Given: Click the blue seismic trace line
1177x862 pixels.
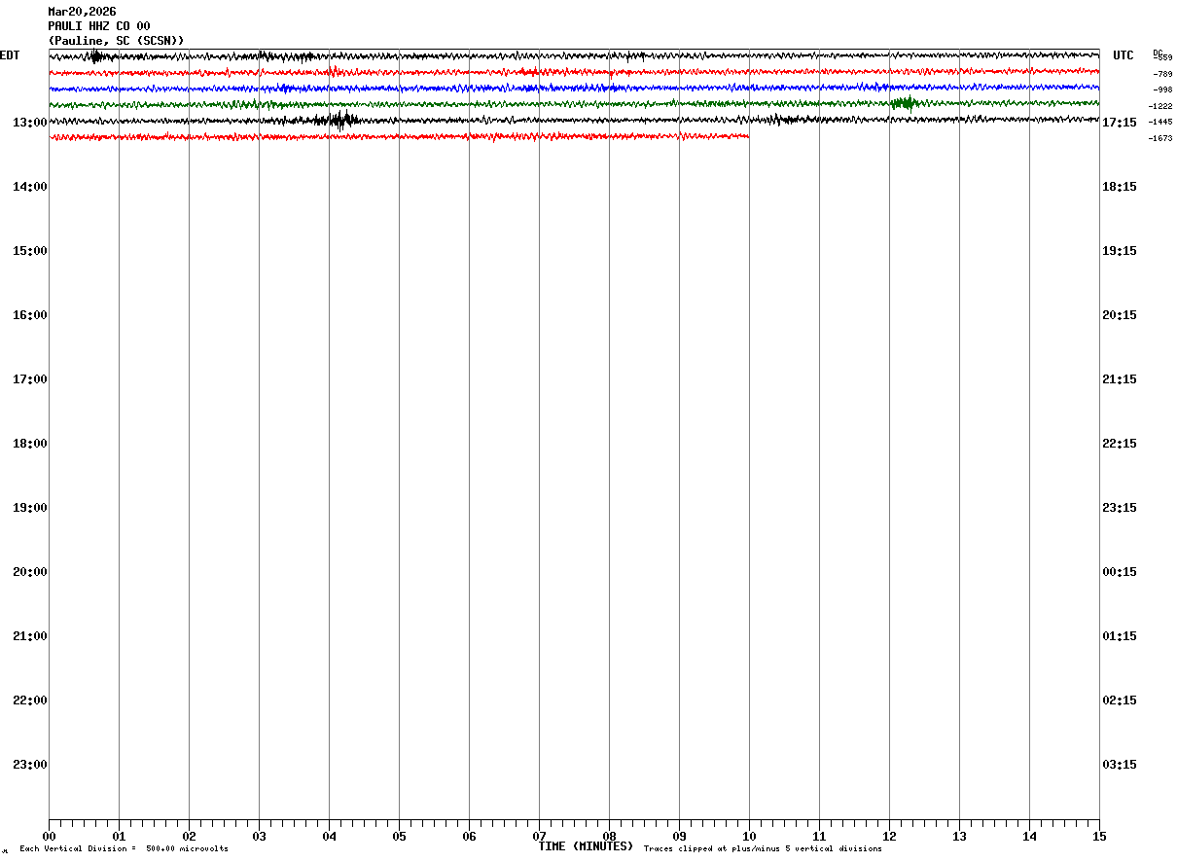Looking at the screenshot, I should click(574, 88).
